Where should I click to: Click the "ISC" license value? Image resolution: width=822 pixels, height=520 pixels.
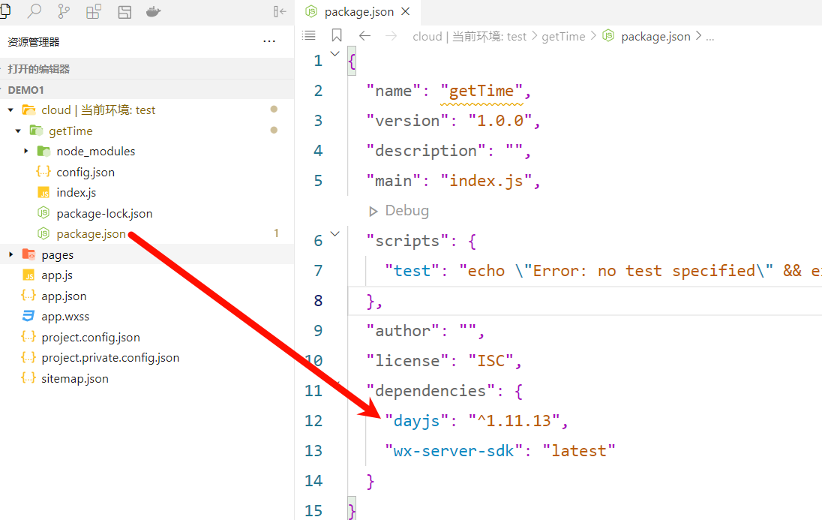click(x=490, y=360)
